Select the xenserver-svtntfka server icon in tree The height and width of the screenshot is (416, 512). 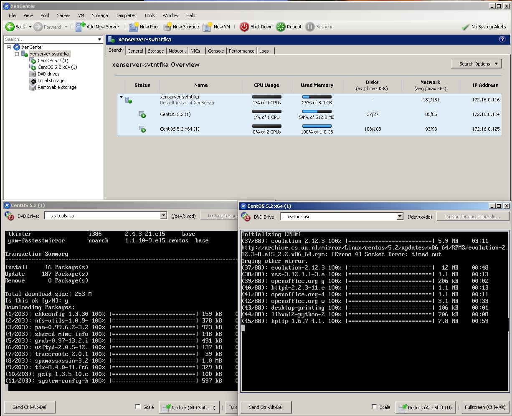tap(25, 54)
